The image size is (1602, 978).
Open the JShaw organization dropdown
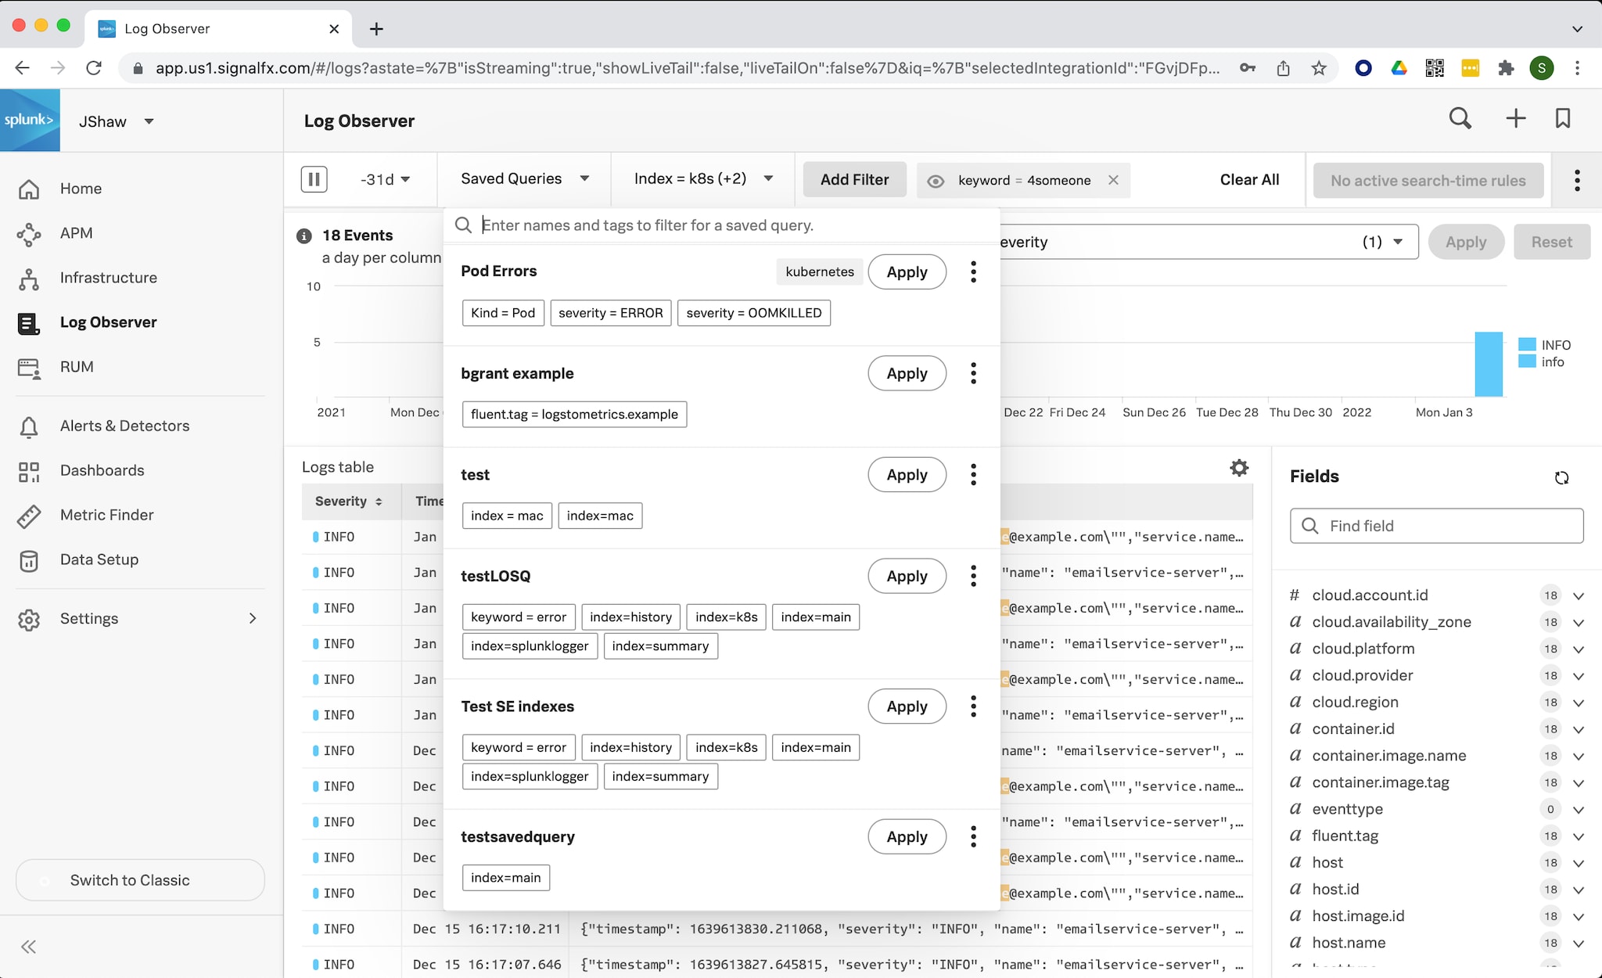point(116,121)
